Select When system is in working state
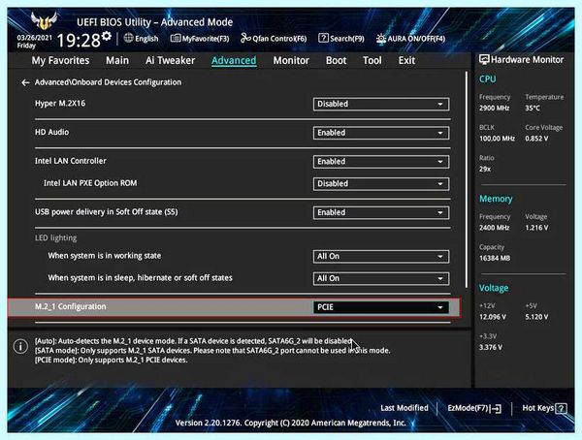This screenshot has height=440, width=582. click(105, 256)
